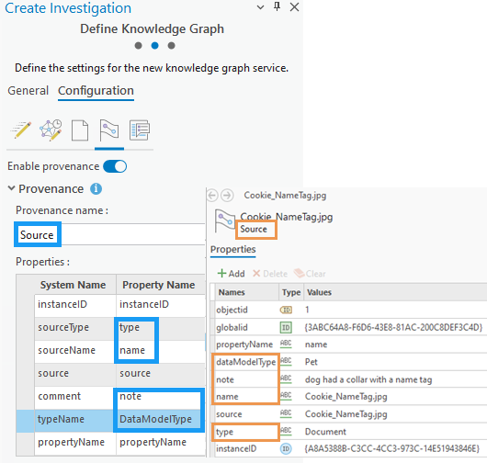Click the blank document configuration icon

pos(80,130)
